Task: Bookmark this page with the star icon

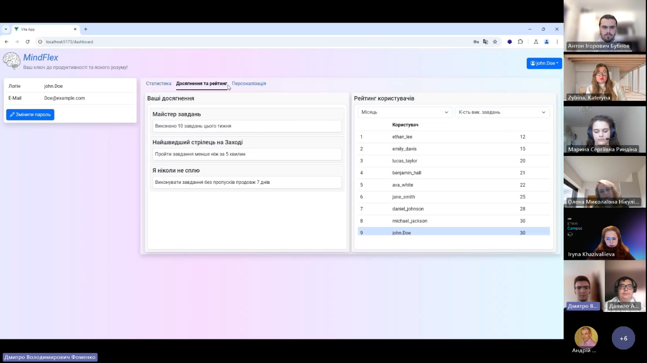Action: point(495,42)
